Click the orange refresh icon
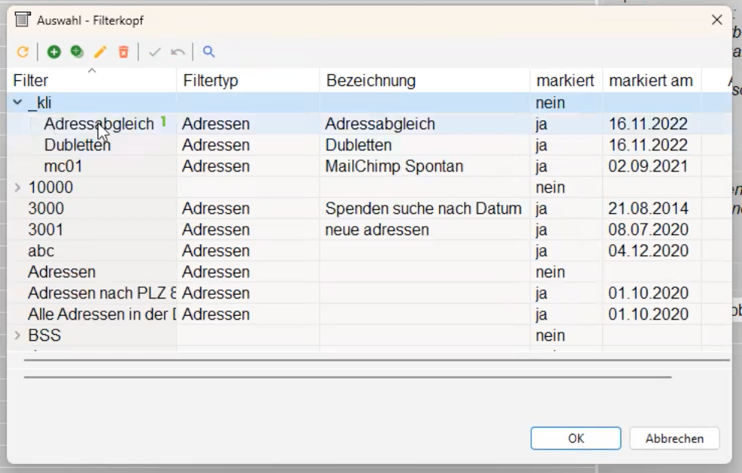Screen dimensions: 742x473 [23, 52]
